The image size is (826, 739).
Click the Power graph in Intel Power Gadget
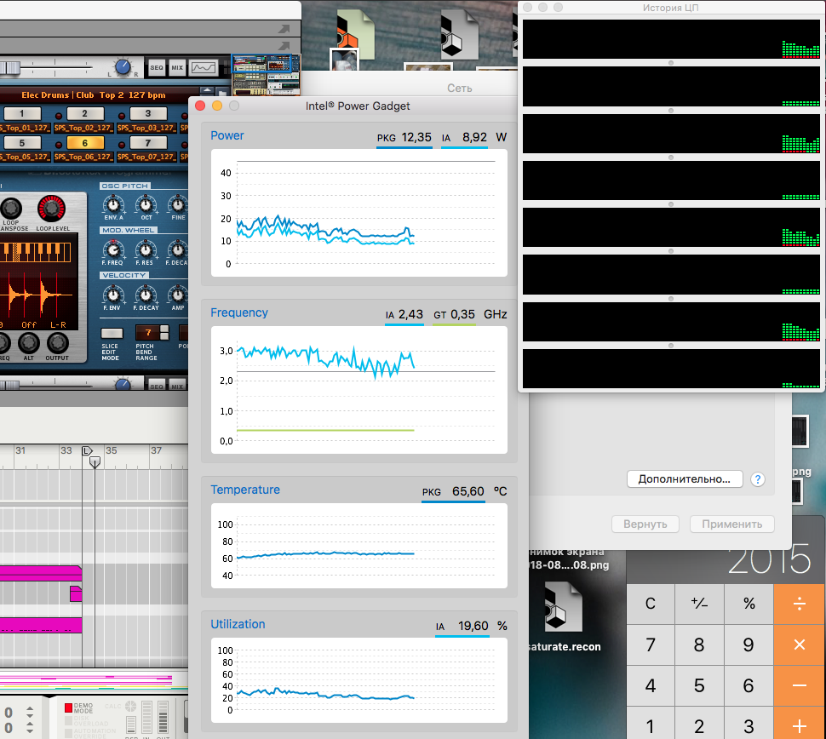[x=359, y=213]
